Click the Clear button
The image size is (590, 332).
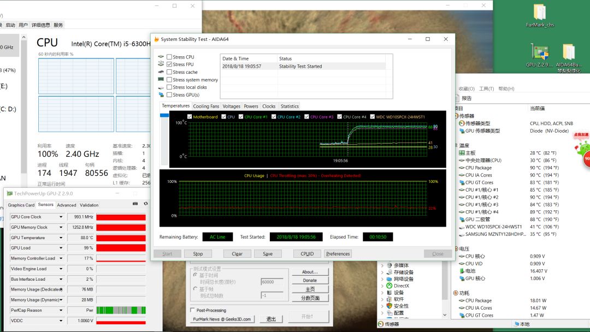point(237,254)
